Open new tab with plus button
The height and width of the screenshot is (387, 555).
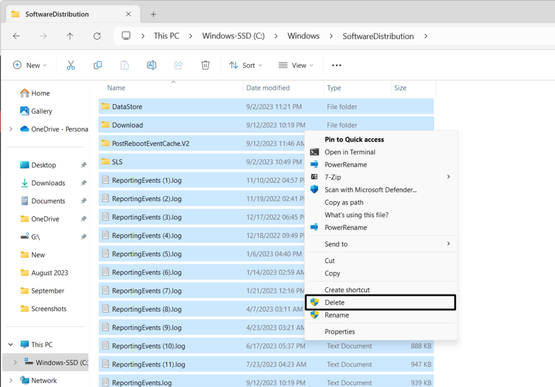[153, 14]
